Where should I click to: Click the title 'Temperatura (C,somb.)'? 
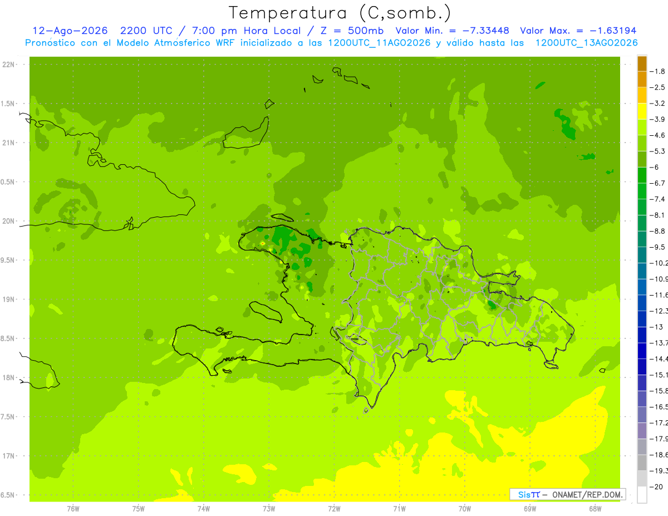340,13
